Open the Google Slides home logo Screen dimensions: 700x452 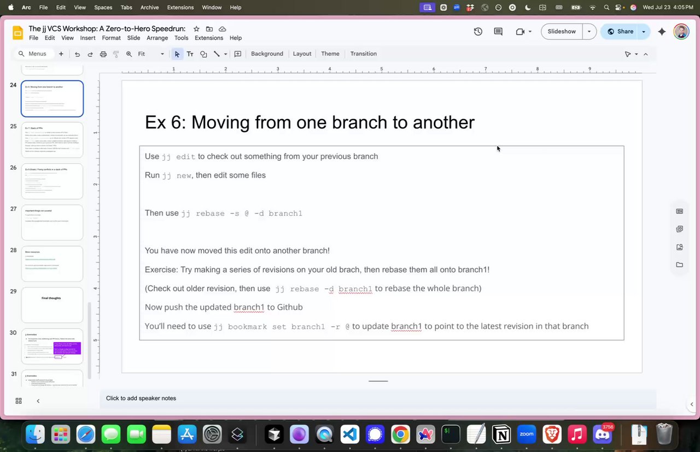click(18, 33)
